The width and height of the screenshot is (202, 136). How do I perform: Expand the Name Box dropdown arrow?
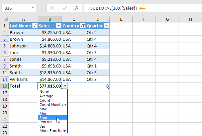32,8
